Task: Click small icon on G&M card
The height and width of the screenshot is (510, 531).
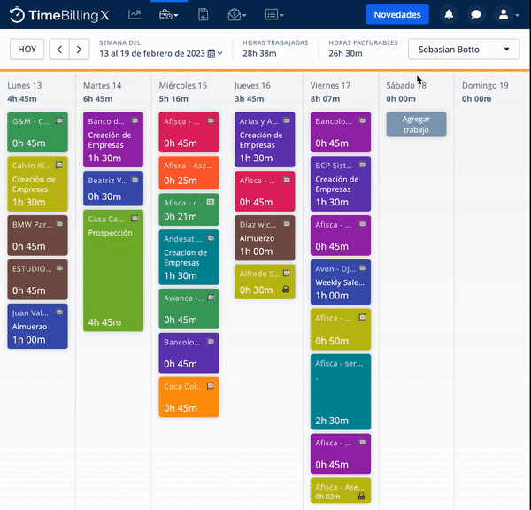Action: coord(59,120)
